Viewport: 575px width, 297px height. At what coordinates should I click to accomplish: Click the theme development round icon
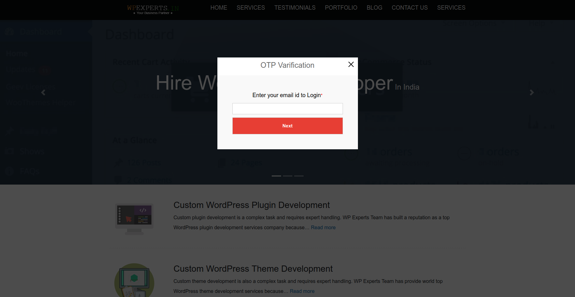point(134,280)
